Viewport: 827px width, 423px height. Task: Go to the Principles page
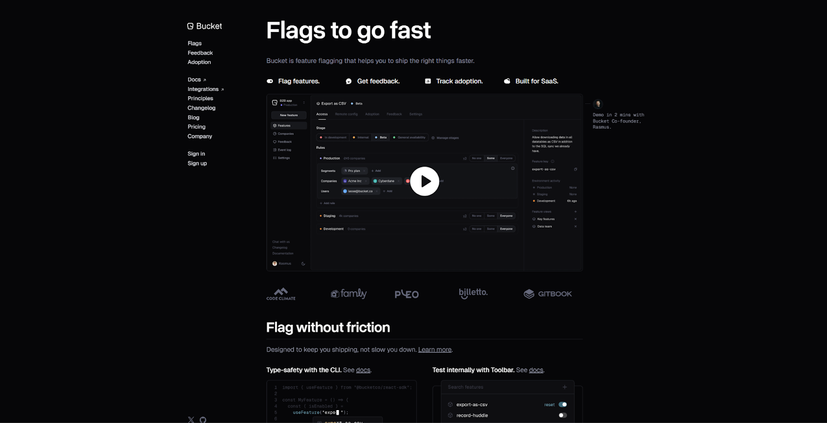pyautogui.click(x=201, y=98)
